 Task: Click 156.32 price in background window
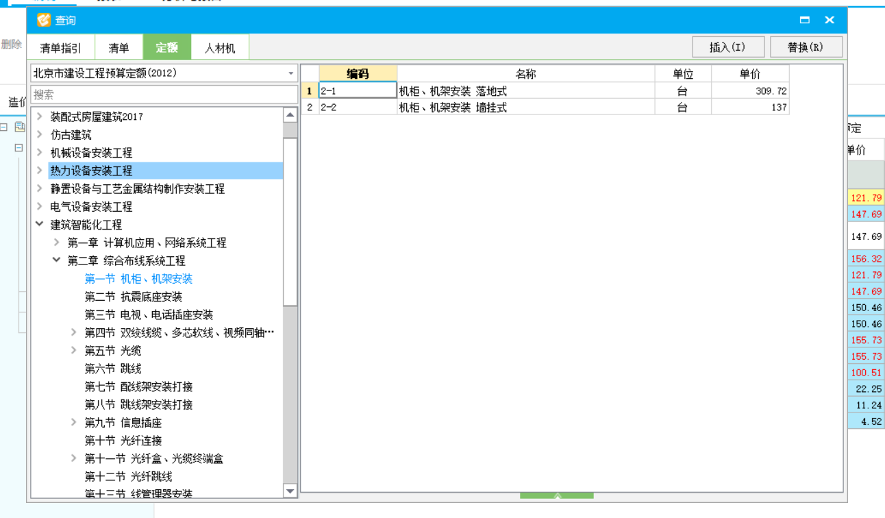coord(867,258)
